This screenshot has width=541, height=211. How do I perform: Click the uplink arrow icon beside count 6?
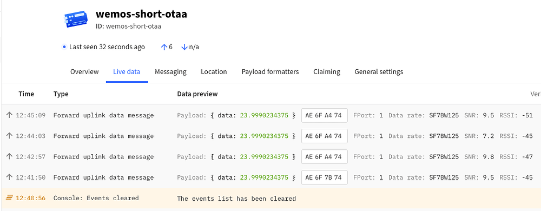click(x=164, y=47)
